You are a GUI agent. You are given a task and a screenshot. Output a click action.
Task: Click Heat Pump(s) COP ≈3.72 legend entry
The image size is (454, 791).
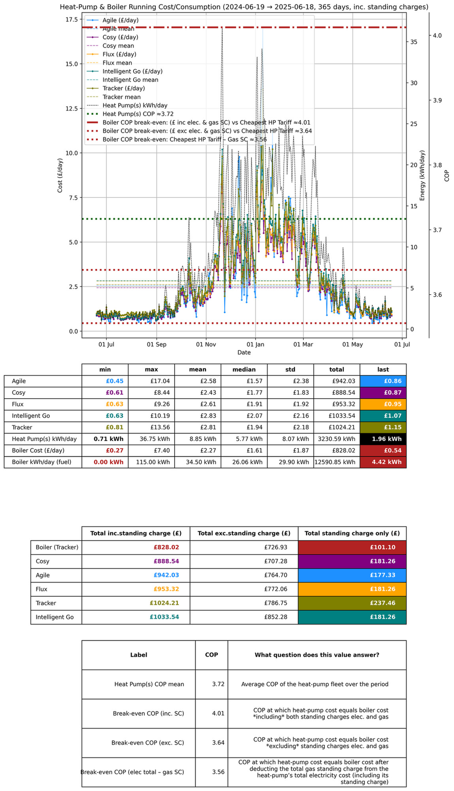point(130,114)
